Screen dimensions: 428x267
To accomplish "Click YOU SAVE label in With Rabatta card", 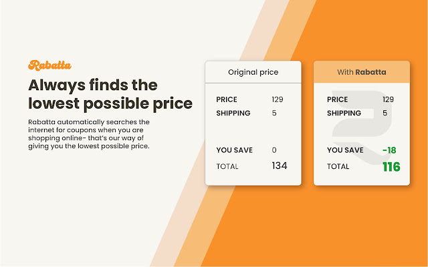I will click(x=345, y=150).
